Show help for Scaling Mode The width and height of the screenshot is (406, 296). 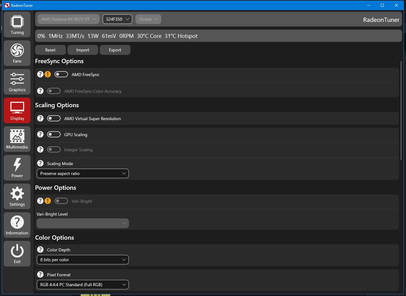(40, 163)
